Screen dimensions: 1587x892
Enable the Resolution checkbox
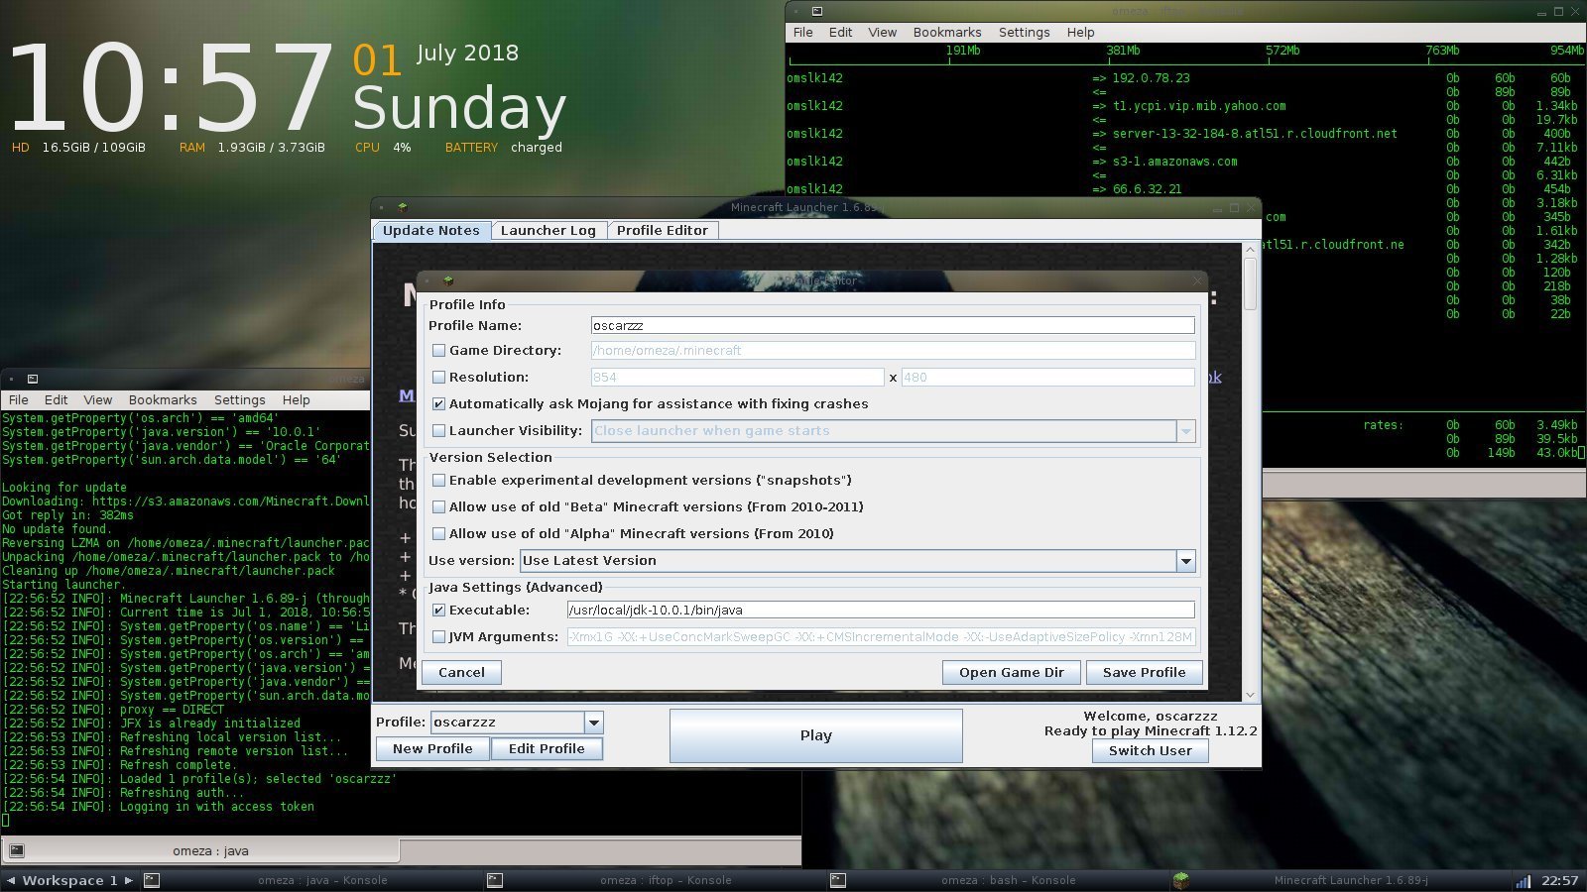click(438, 377)
